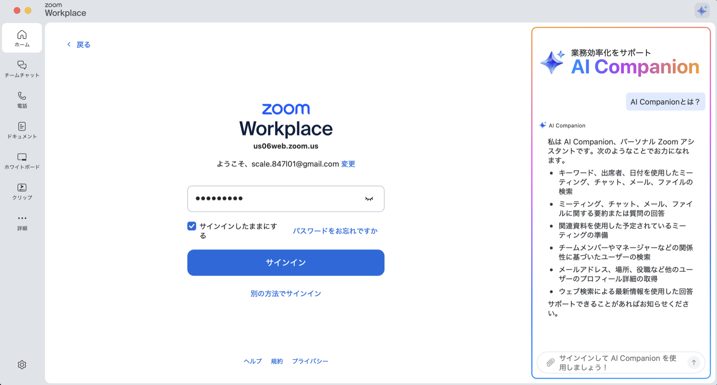This screenshot has height=385, width=717.
Task: Open ヘルプ link at bottom
Action: 253,361
